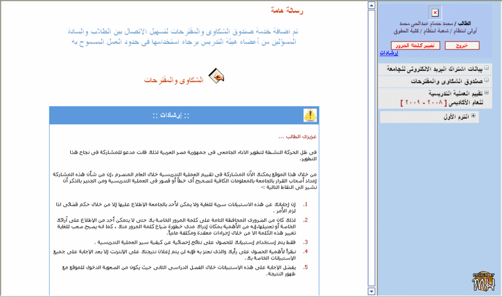Click the Design By MH logo

tap(484, 282)
